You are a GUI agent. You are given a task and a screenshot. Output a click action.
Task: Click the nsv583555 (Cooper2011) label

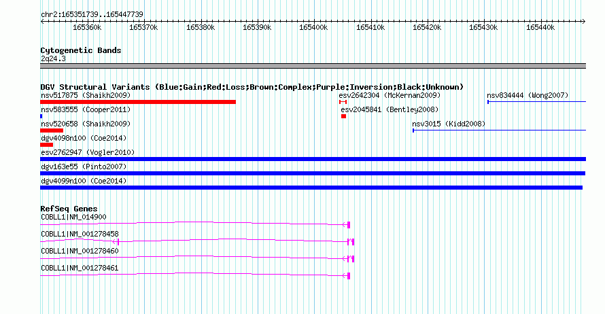tap(86, 109)
